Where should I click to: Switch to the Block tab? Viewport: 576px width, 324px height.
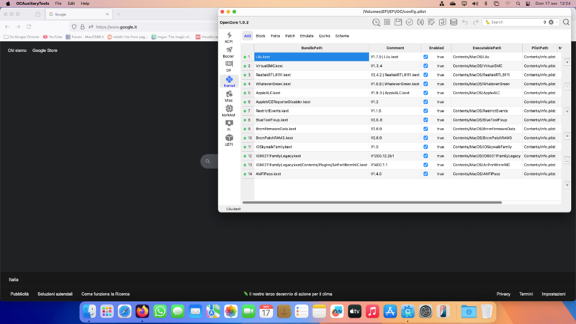pyautogui.click(x=261, y=36)
